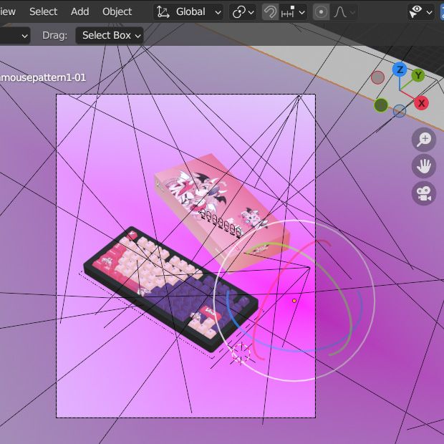This screenshot has height=444, width=444.
Task: Toggle the camera view button
Action: point(424,193)
